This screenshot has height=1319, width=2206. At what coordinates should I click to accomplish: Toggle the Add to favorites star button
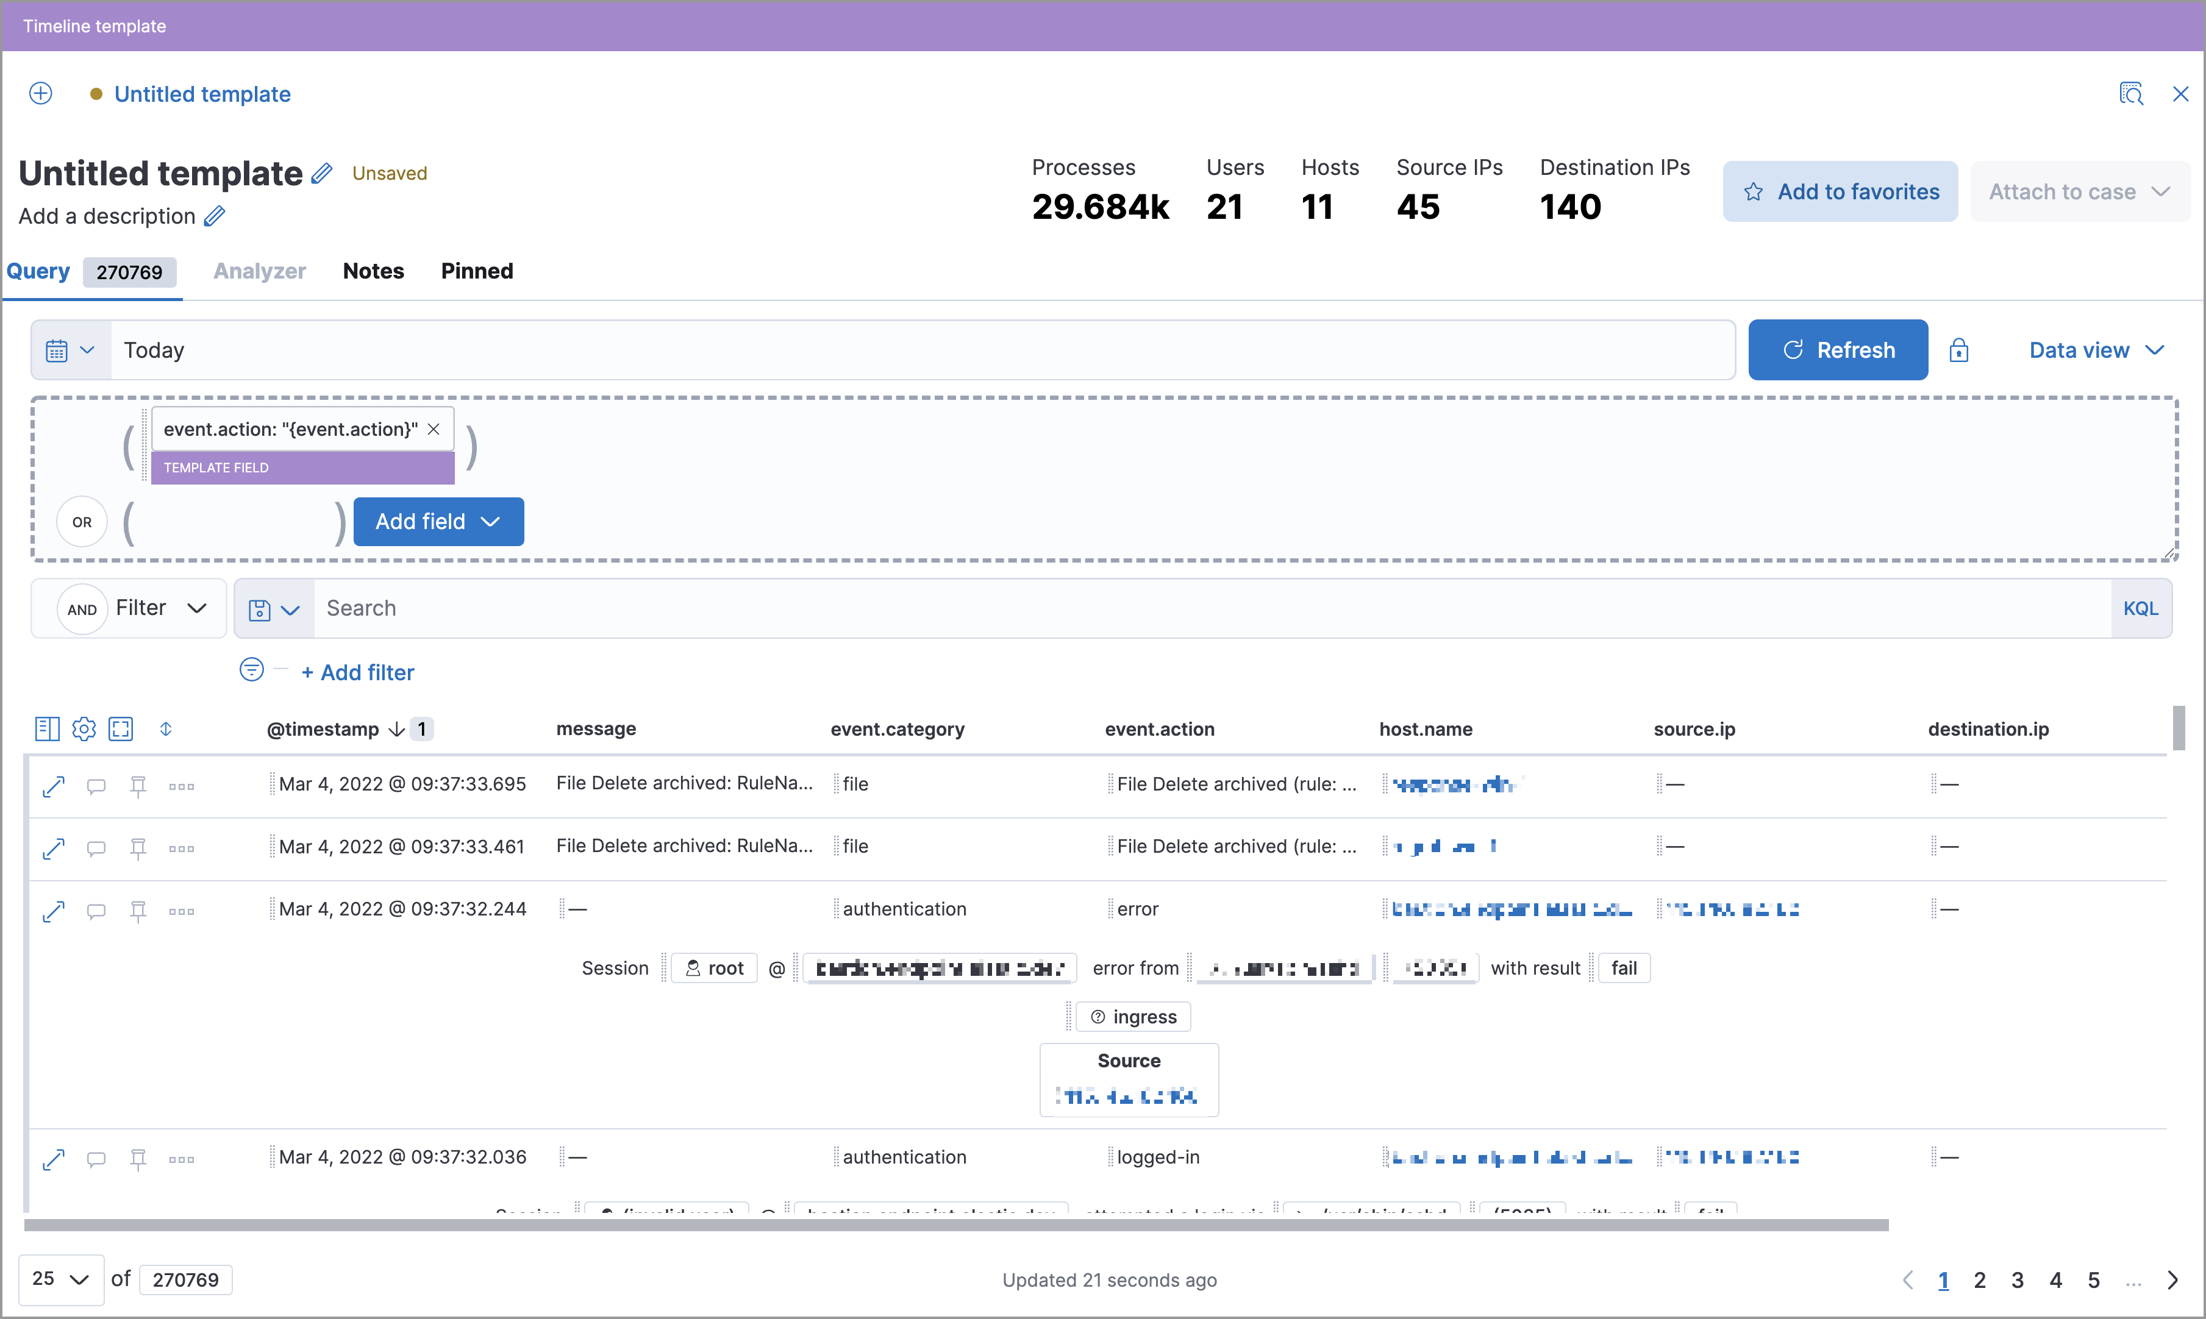[1752, 190]
